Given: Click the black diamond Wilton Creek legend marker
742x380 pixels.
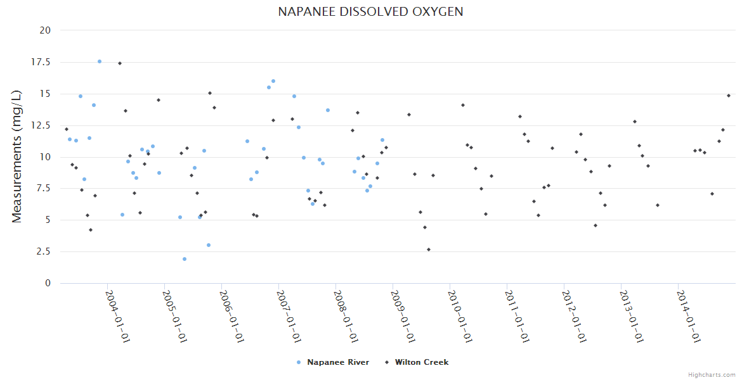Looking at the screenshot, I should pyautogui.click(x=386, y=362).
